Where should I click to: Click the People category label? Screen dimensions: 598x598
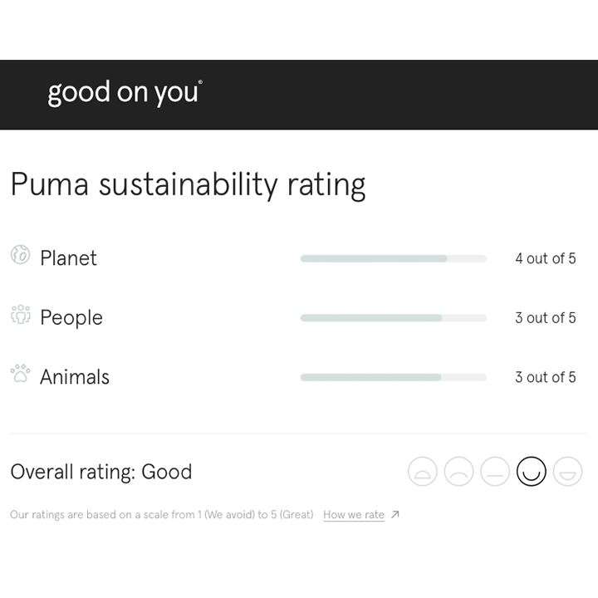[71, 317]
